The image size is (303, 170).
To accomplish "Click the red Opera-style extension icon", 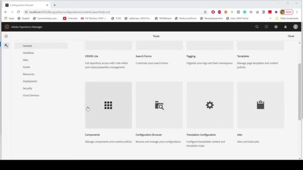I will pos(213,12).
